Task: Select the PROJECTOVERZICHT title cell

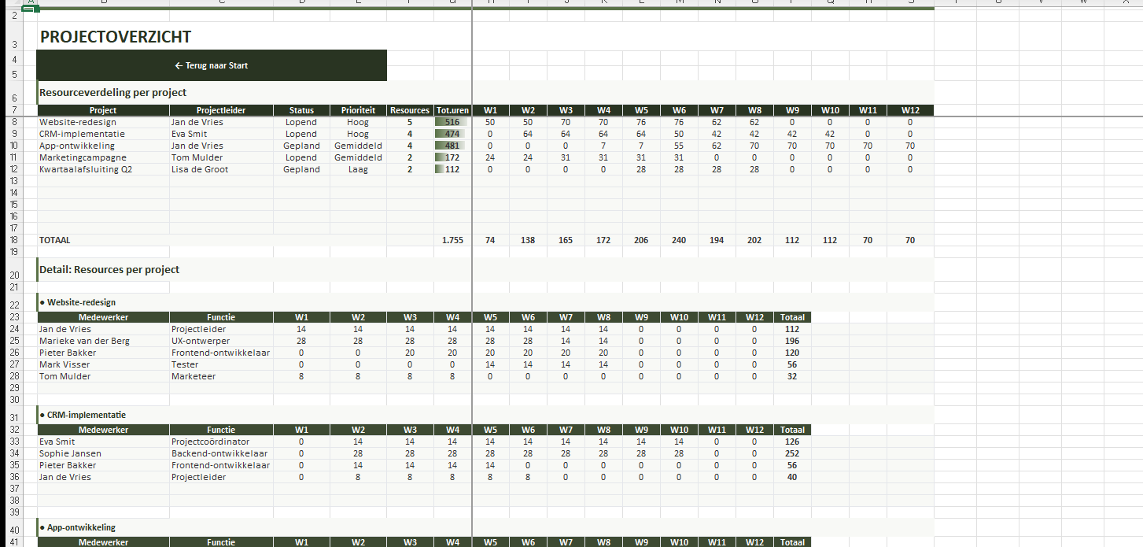Action: click(116, 37)
